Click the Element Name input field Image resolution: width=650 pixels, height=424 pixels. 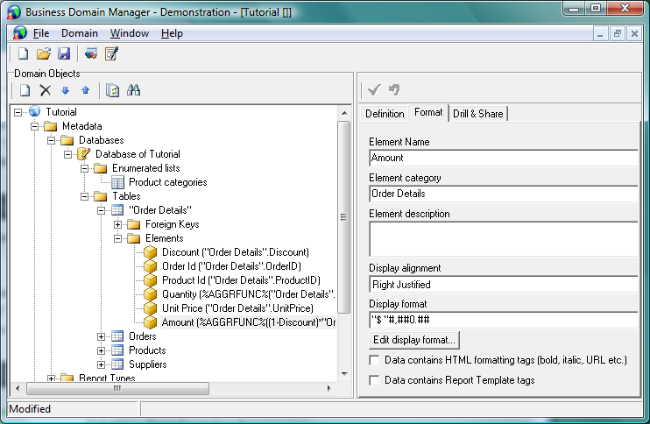tap(503, 158)
